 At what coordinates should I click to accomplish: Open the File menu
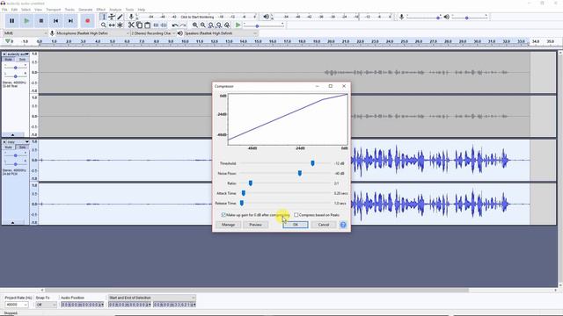coord(4,10)
